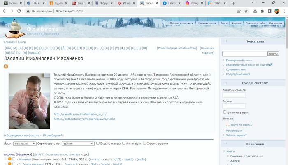Click the Вход в систему login button
288x165 pixels.
pyautogui.click(x=228, y=119)
